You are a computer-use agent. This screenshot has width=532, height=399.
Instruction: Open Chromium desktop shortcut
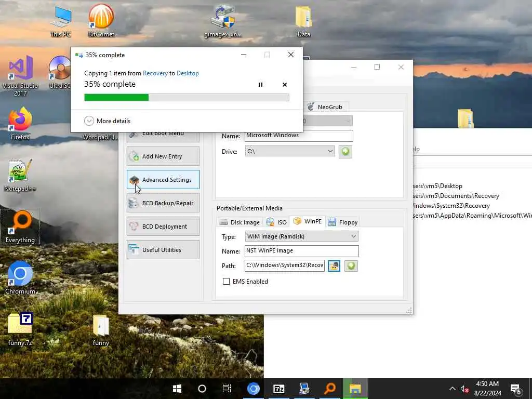click(x=20, y=278)
